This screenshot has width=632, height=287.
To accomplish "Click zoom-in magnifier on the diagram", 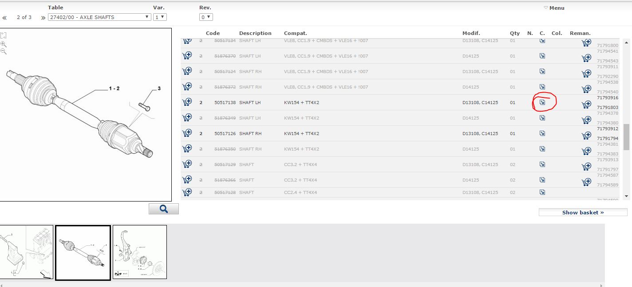I will [x=4, y=44].
